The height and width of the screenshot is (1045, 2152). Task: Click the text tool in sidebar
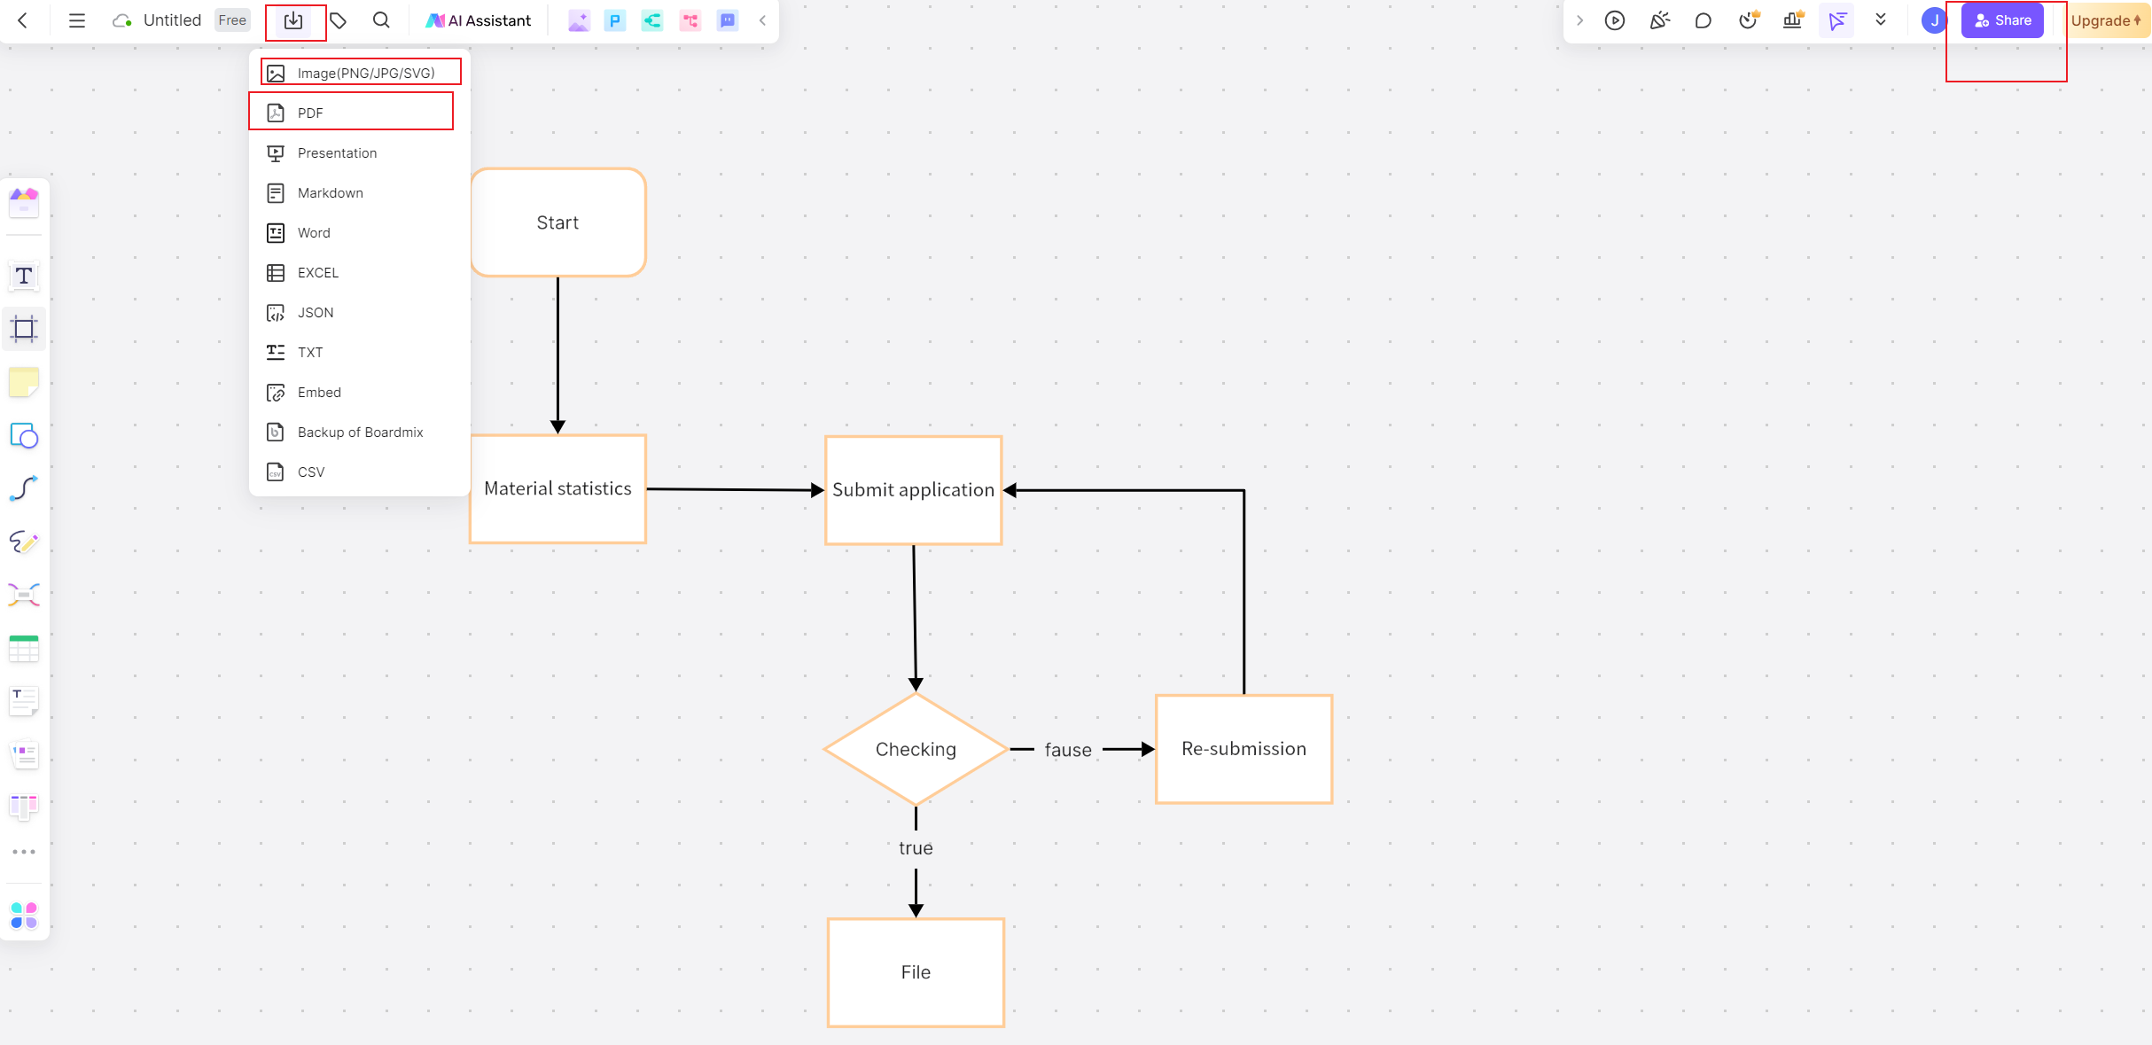coord(25,276)
